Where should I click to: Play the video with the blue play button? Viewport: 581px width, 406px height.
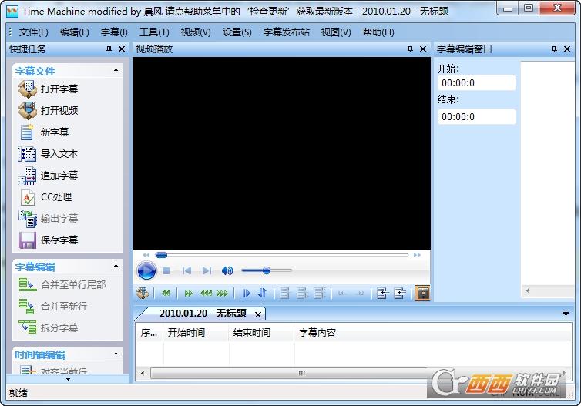coord(146,270)
